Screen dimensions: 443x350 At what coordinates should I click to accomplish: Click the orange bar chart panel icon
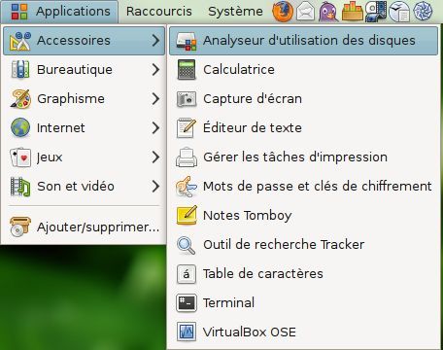click(x=353, y=12)
